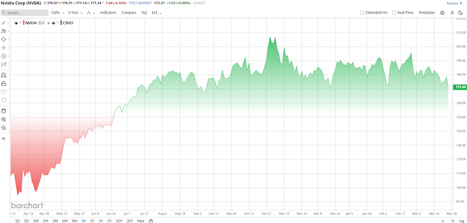The width and height of the screenshot is (467, 223).
Task: Zoom out with the magnifier minus icon
Action: click(x=4, y=128)
